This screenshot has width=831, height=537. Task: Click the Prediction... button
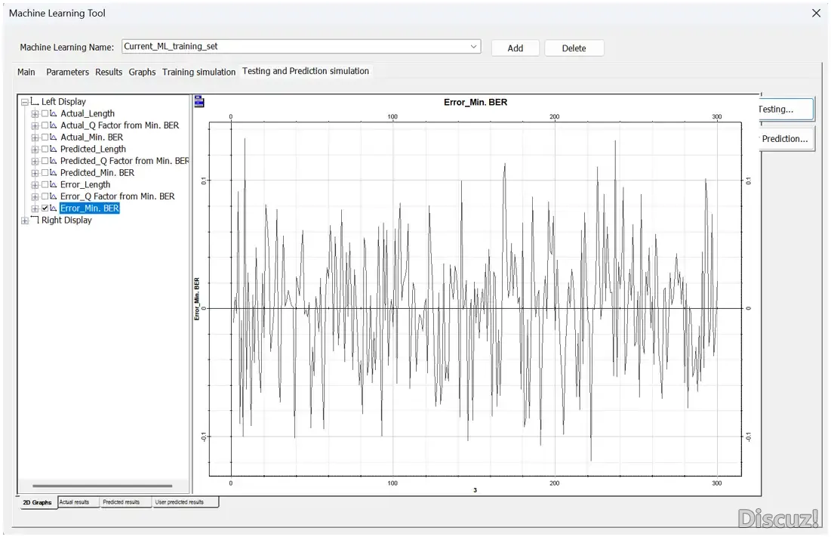coord(786,139)
